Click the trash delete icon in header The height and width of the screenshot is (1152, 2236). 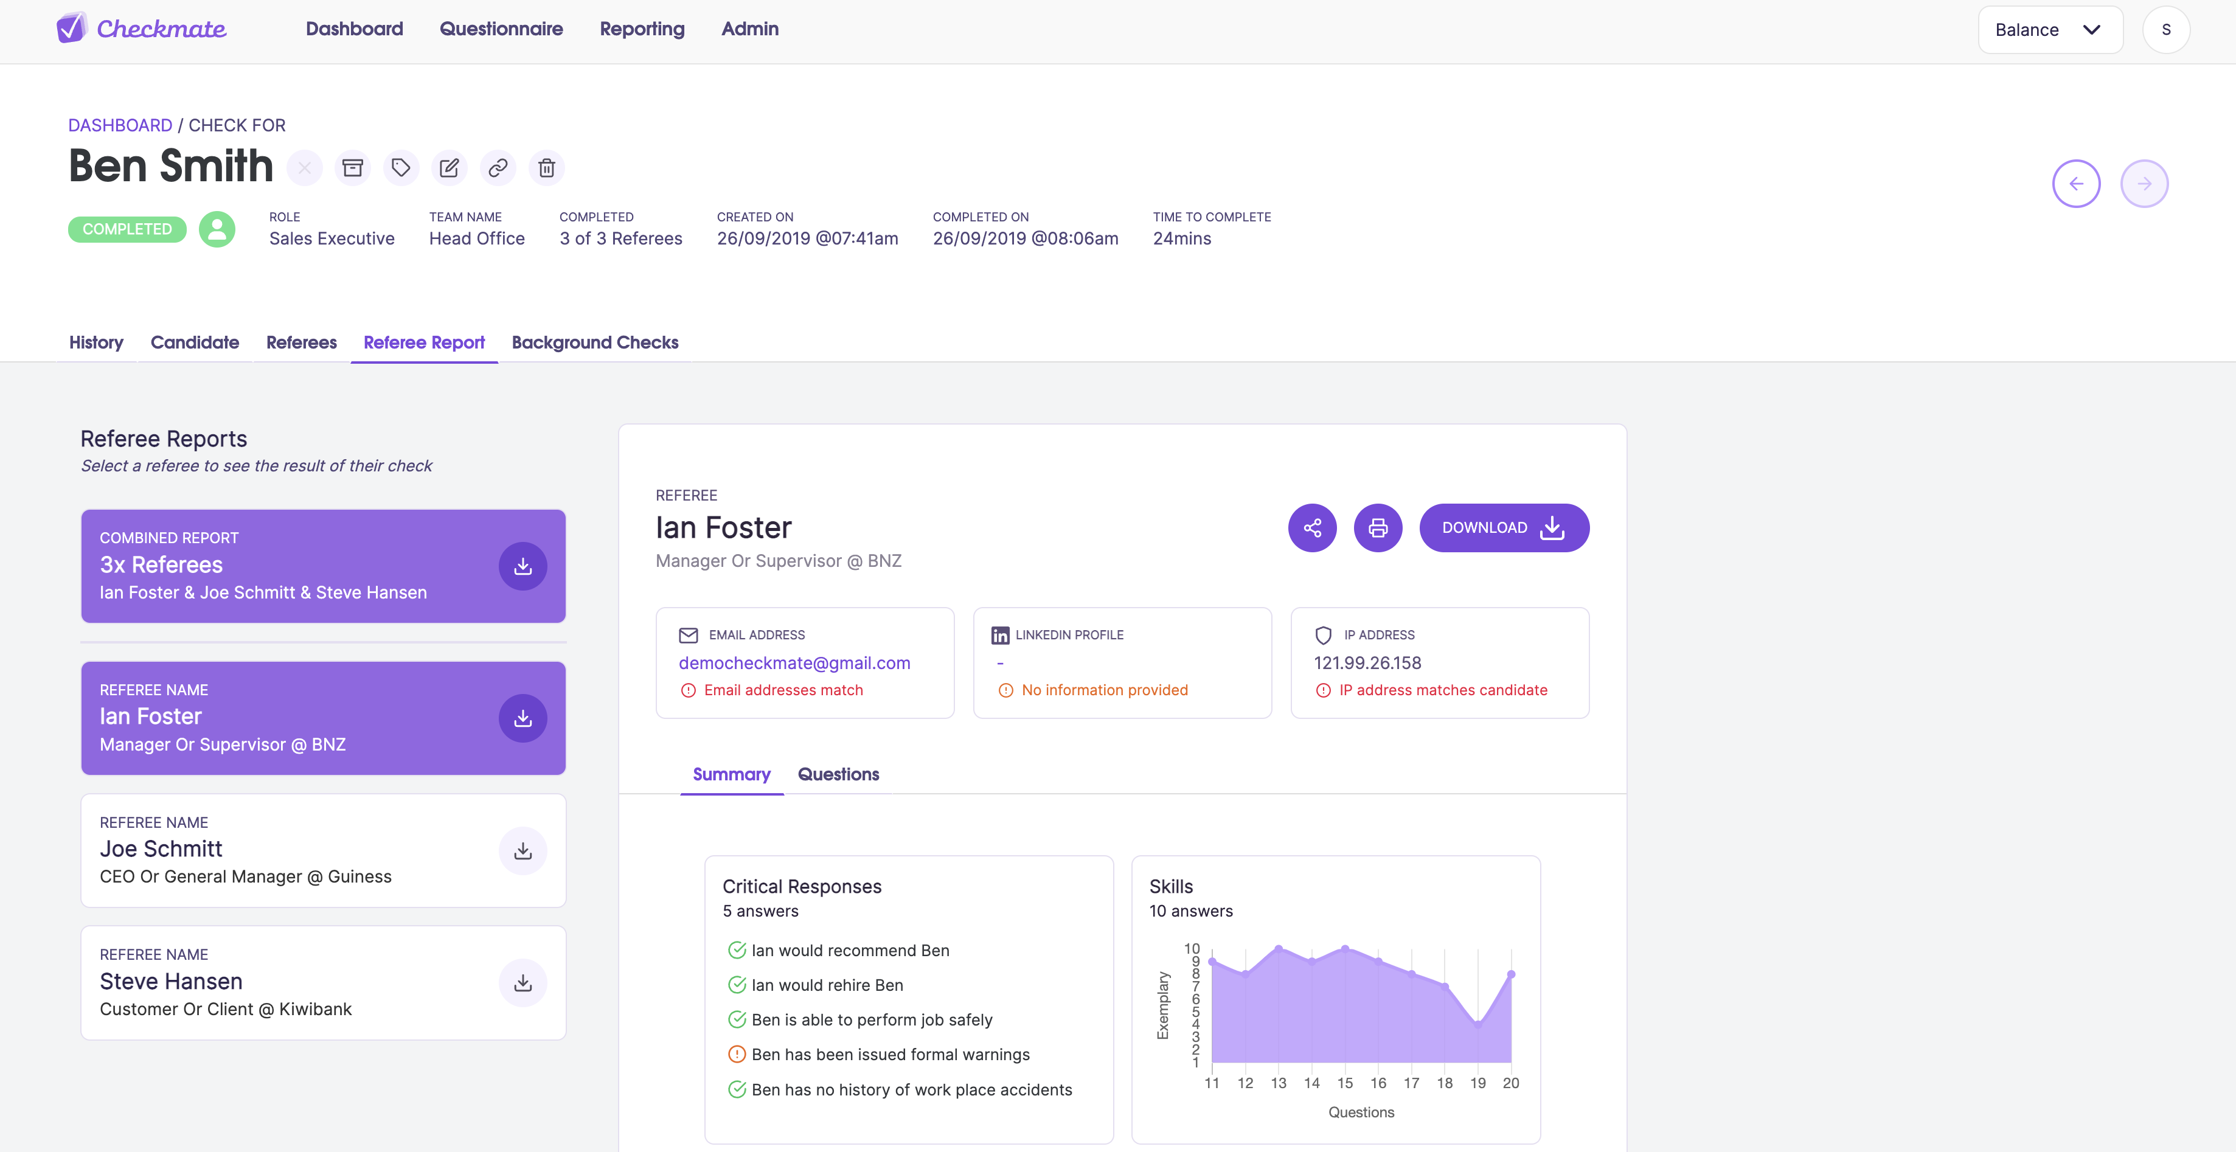(x=546, y=167)
